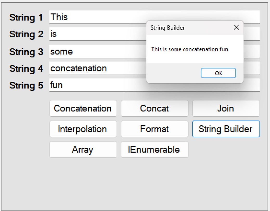Image resolution: width=270 pixels, height=211 pixels.
Task: Focus the String 5 field containing "fun"
Action: pyautogui.click(x=96, y=85)
